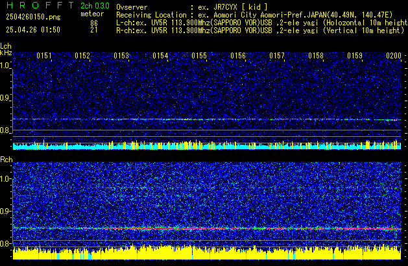Viewport: 408px width, 266px height.
Task: Click the 0158 time marker
Action: coord(316,56)
